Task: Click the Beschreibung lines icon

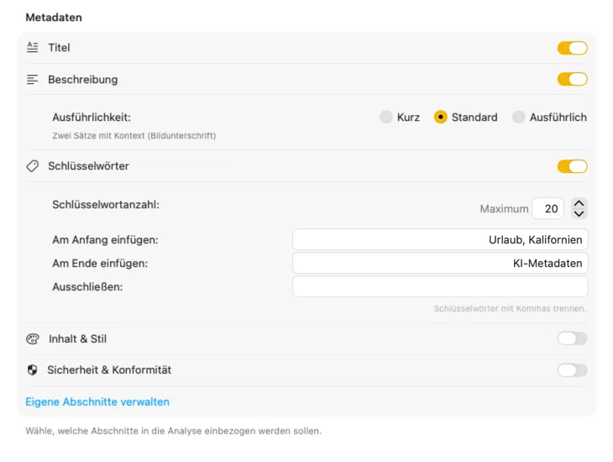Action: click(33, 80)
